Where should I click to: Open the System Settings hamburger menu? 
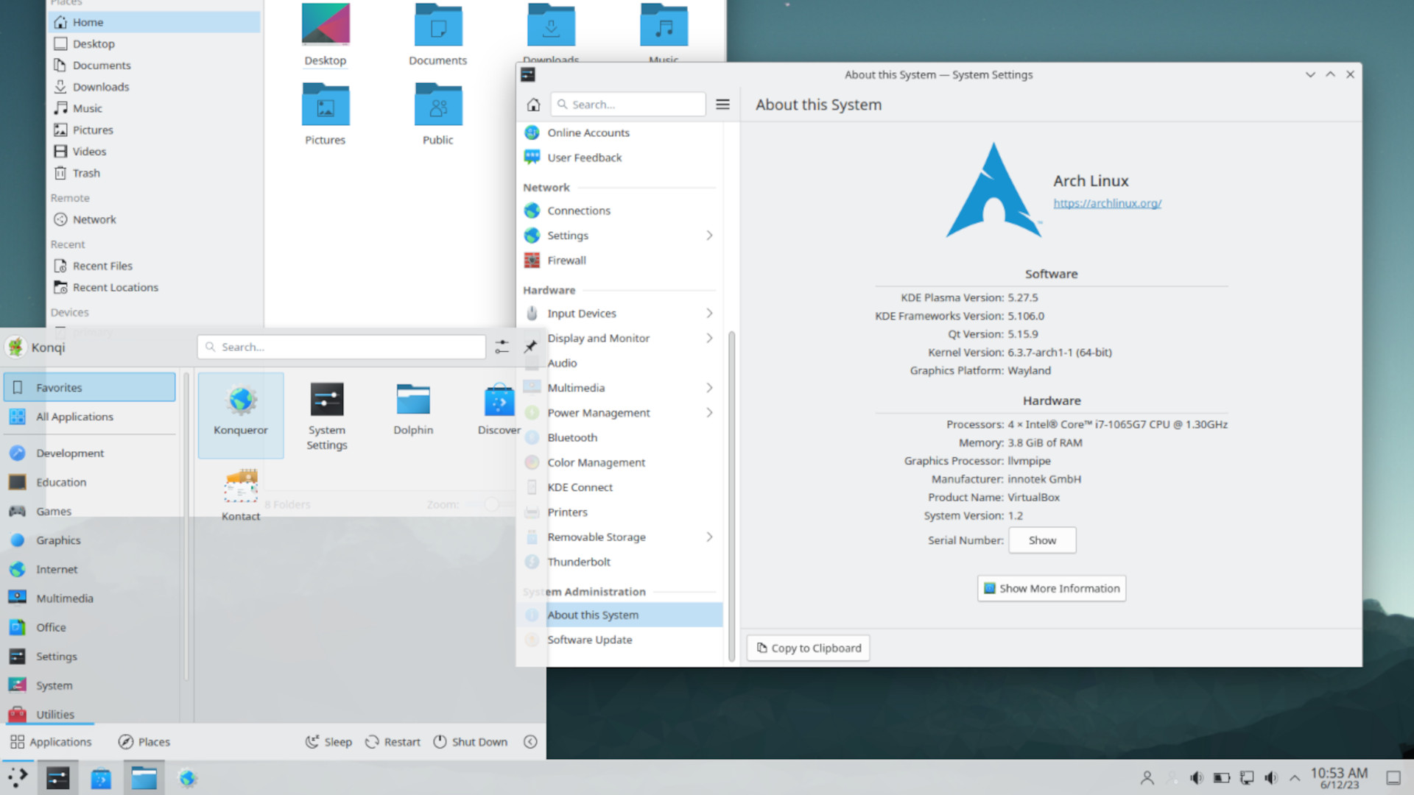click(722, 105)
